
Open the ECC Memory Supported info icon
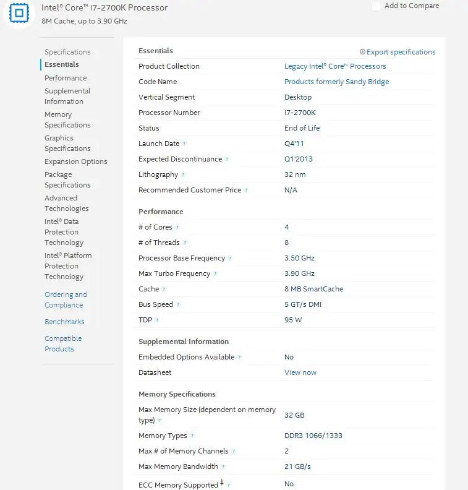[x=229, y=485]
